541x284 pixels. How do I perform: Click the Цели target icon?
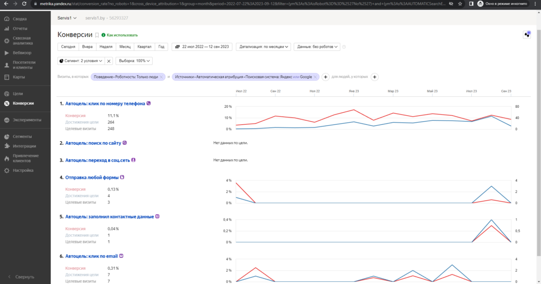click(x=6, y=94)
